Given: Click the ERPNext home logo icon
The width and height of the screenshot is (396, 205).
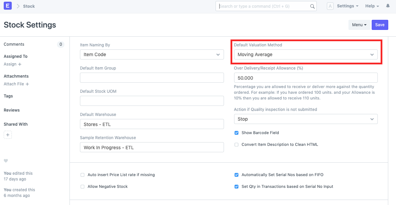Looking at the screenshot, I should (7, 6).
